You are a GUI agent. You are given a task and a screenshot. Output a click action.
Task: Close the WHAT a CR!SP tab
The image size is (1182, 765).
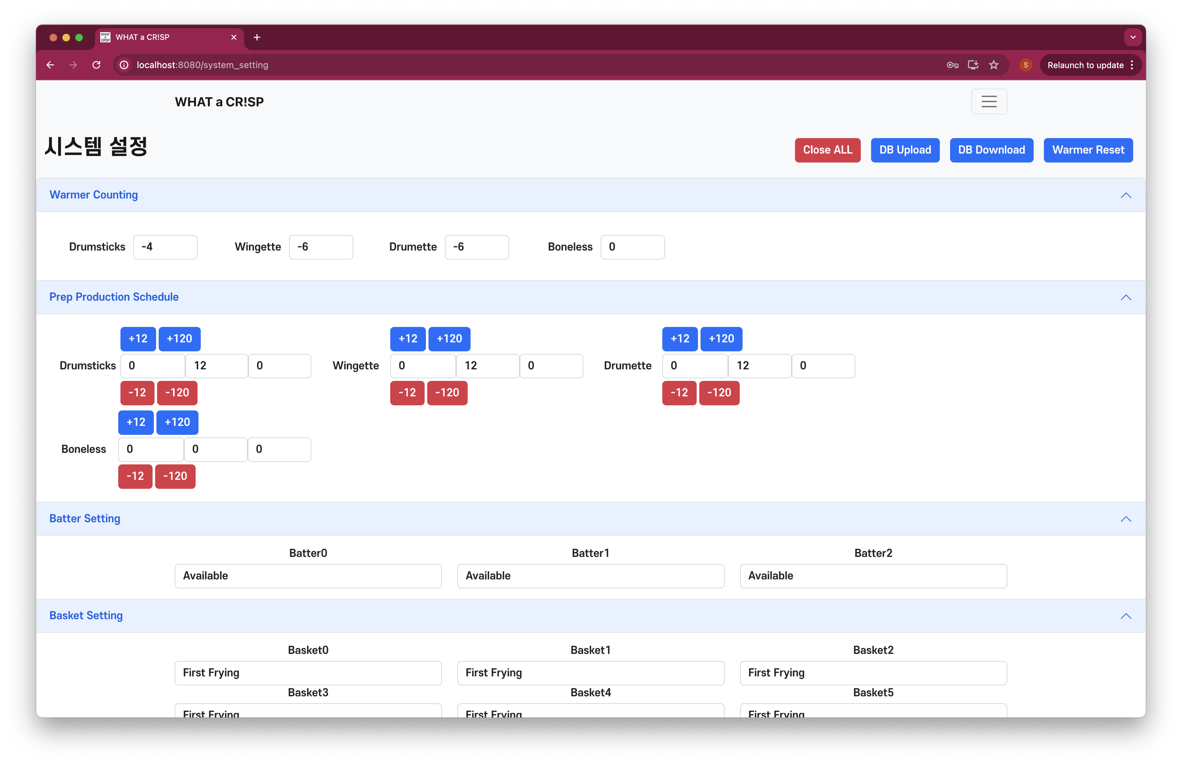[x=234, y=37]
